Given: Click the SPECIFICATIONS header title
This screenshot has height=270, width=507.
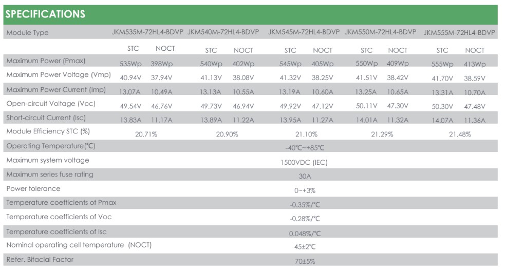Looking at the screenshot, I should [x=45, y=14].
